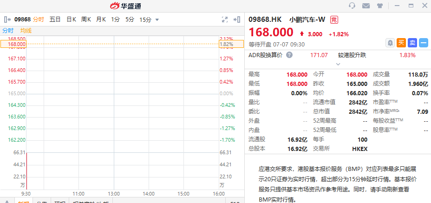Click the 13:00 time axis label

pos(114,194)
